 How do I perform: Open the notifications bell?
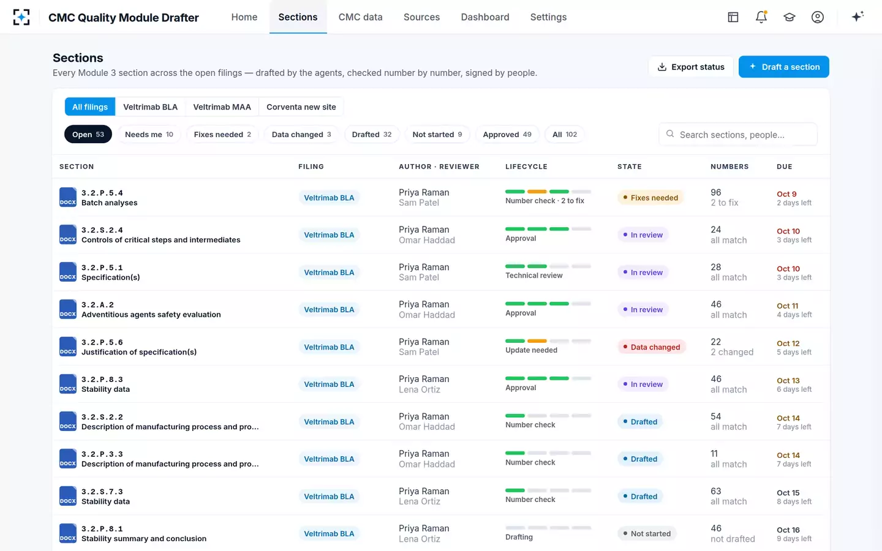[x=761, y=17]
